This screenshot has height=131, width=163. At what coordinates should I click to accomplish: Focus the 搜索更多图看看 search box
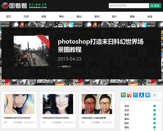click(129, 6)
